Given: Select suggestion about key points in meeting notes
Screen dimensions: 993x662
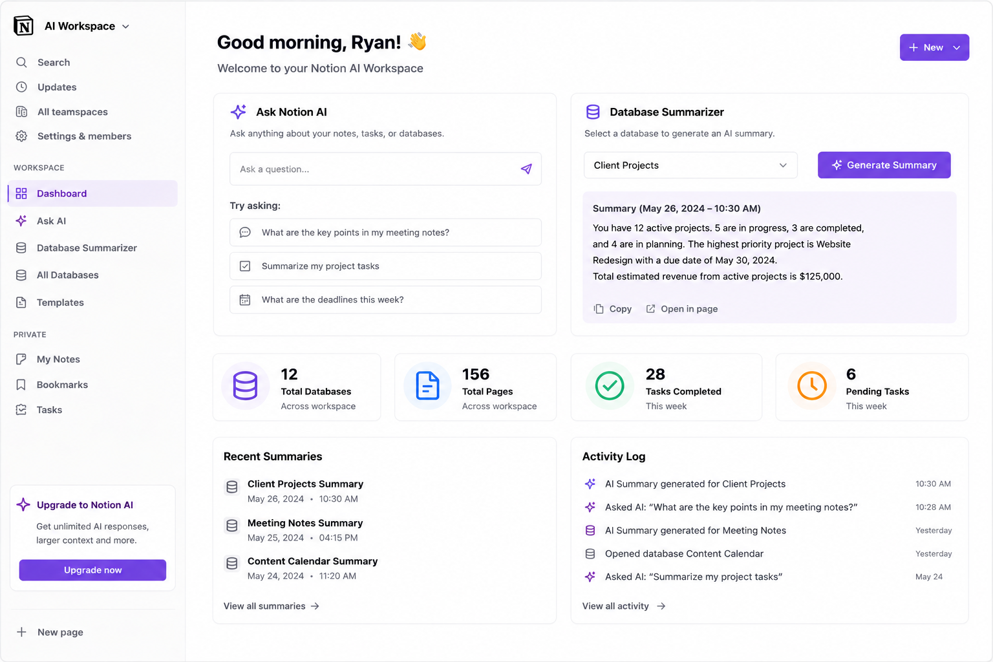Looking at the screenshot, I should 385,232.
